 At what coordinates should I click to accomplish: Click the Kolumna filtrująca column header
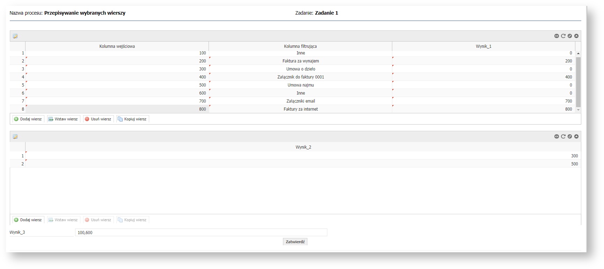pyautogui.click(x=300, y=46)
